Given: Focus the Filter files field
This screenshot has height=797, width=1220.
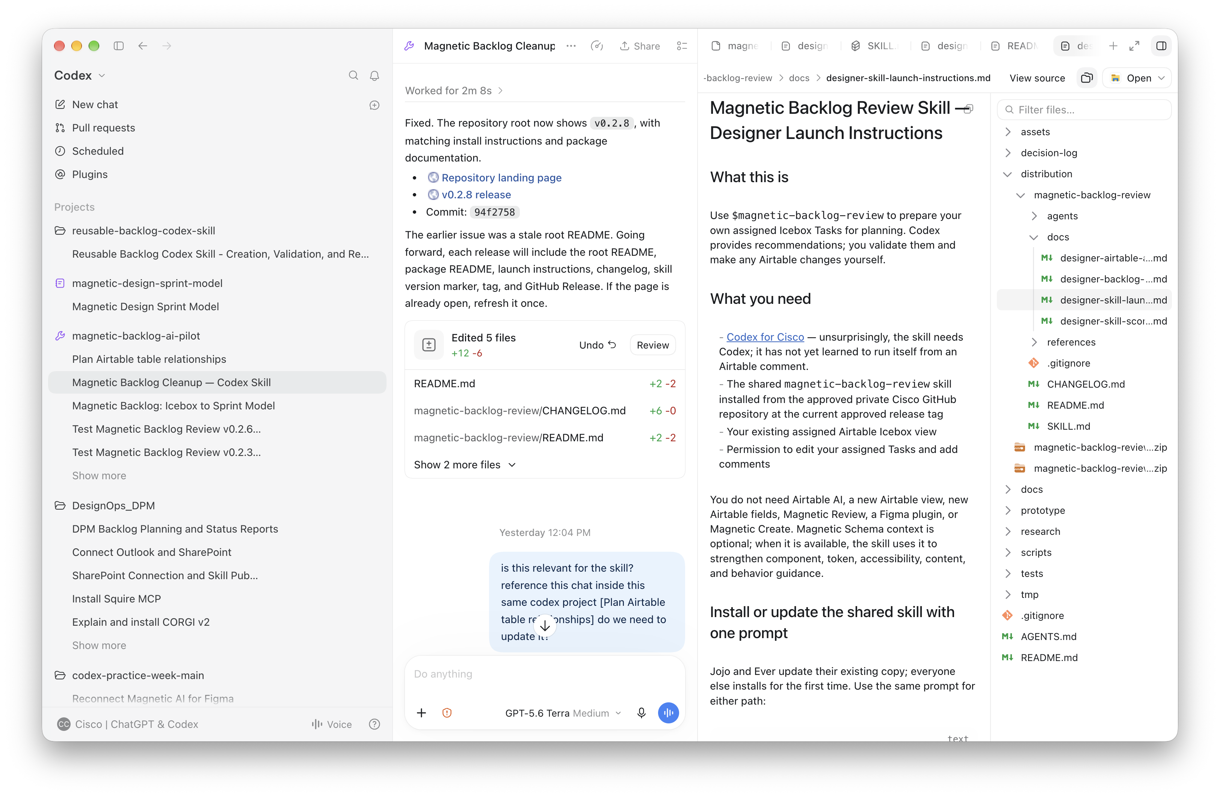Looking at the screenshot, I should tap(1085, 110).
